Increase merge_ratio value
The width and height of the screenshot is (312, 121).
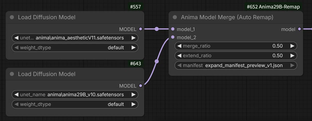[292, 46]
